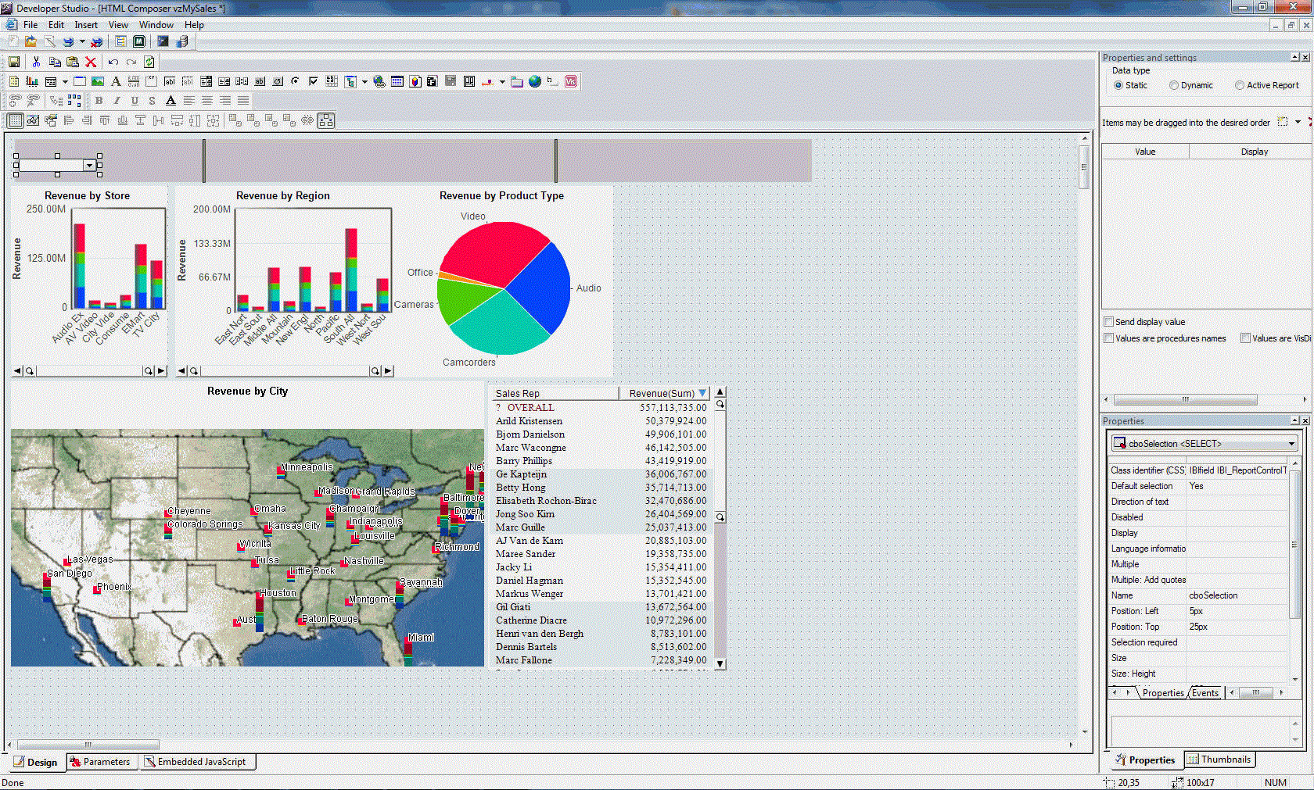Switch to the Thumbnails panel

tap(1219, 760)
